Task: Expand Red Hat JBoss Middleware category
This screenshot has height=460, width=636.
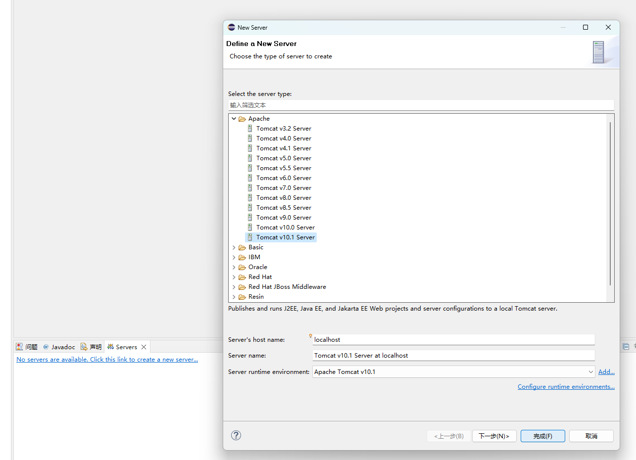Action: (234, 287)
